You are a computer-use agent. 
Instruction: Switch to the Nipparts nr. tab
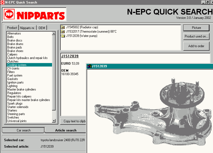28,28
